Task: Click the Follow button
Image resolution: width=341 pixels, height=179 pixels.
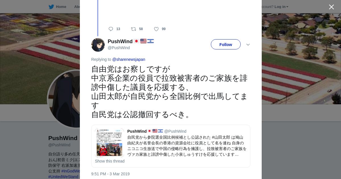Action: [226, 44]
